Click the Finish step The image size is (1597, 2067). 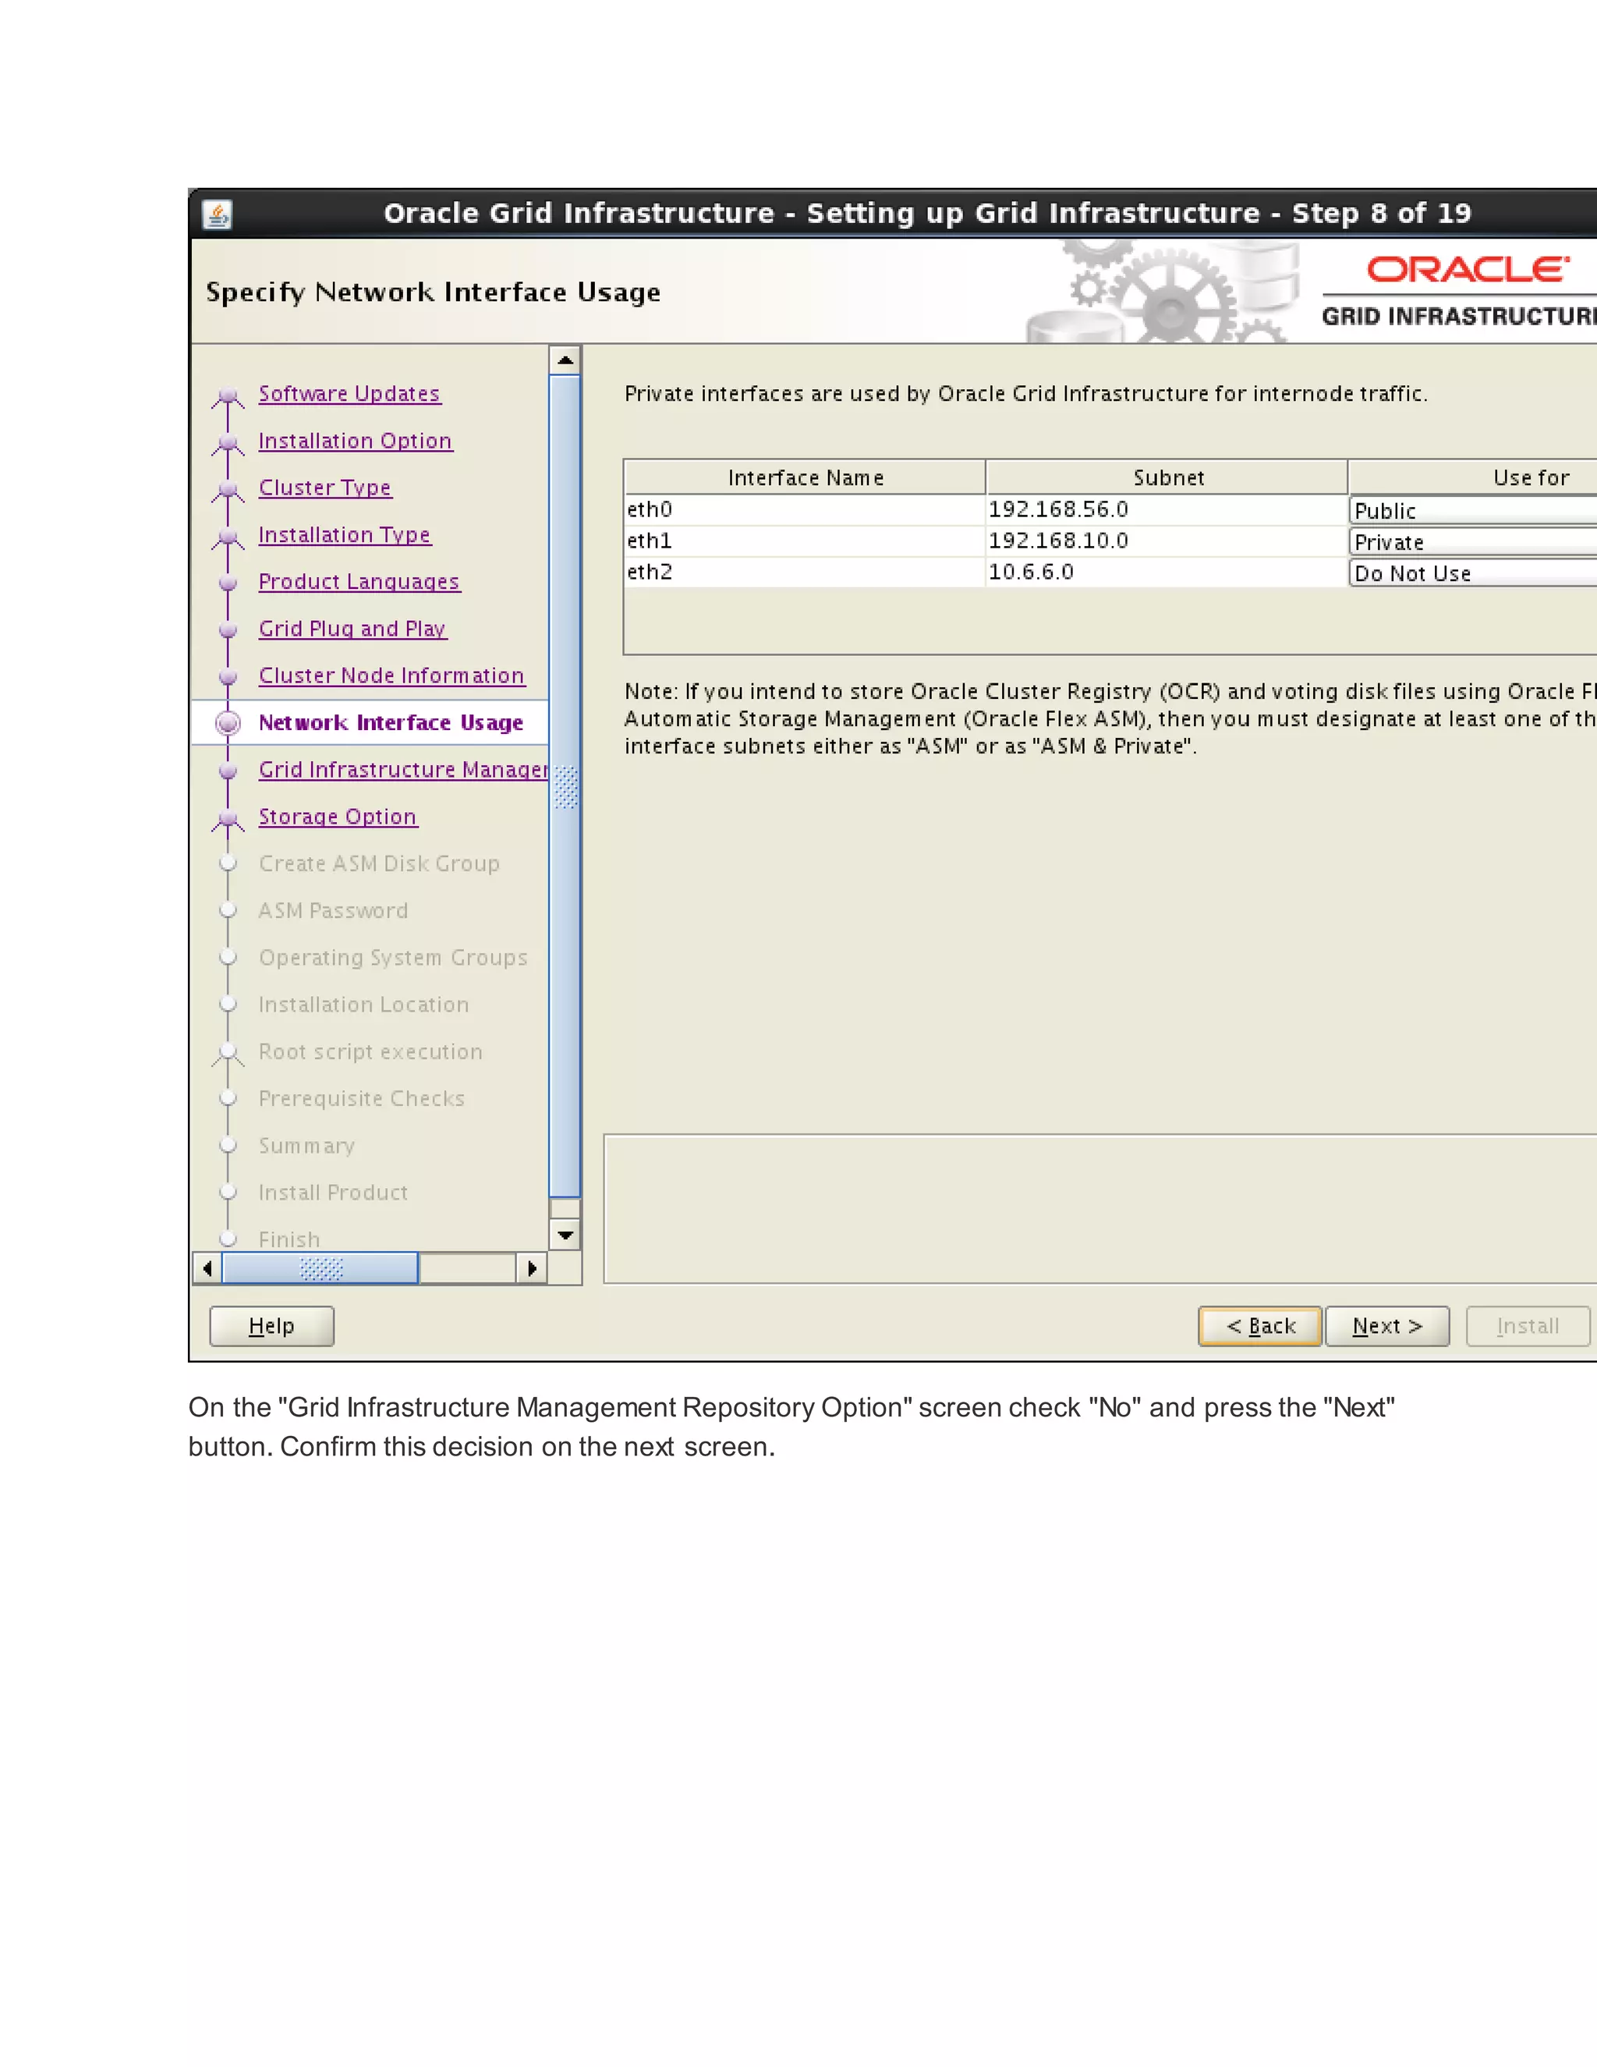coord(289,1239)
